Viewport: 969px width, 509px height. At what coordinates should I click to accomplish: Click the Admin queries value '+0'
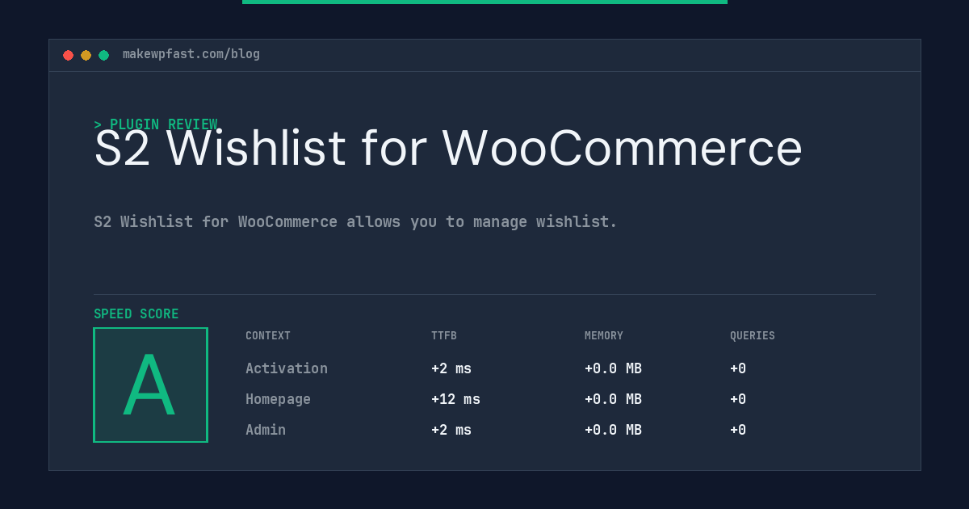[738, 430]
